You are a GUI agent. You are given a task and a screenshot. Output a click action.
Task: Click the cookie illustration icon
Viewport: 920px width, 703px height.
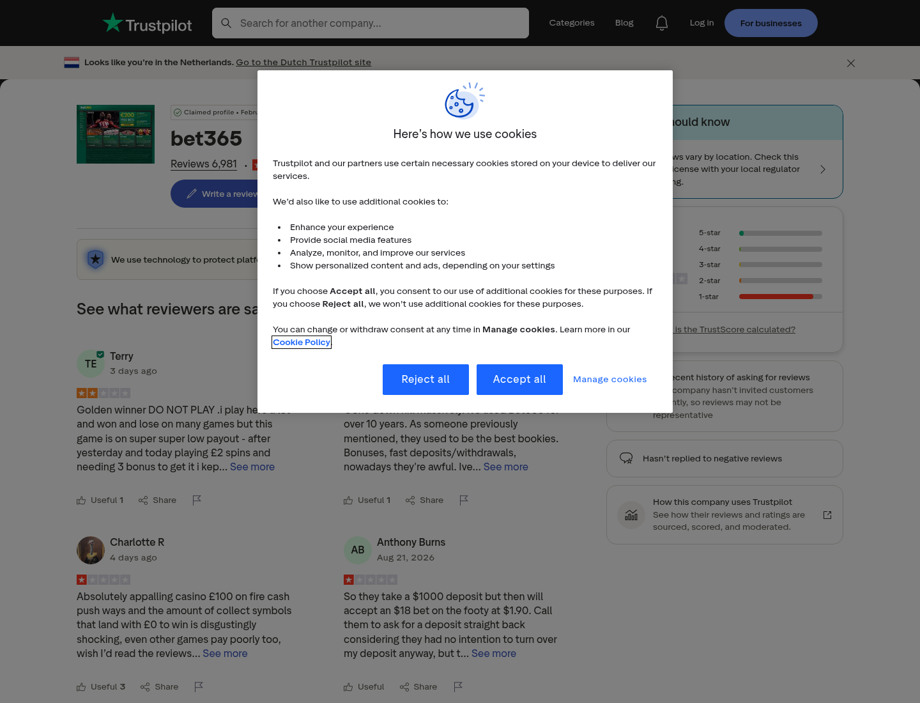(x=464, y=100)
